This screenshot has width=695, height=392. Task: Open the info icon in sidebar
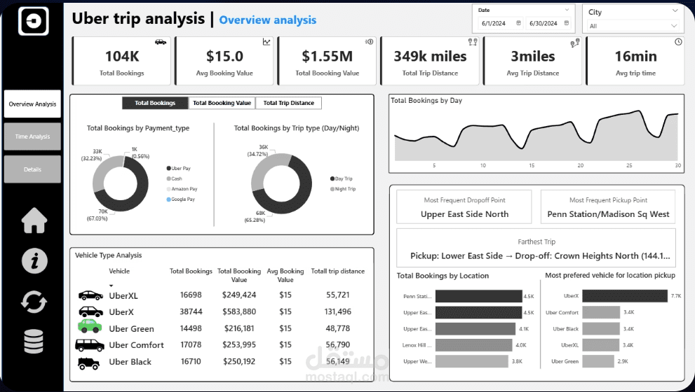point(34,260)
